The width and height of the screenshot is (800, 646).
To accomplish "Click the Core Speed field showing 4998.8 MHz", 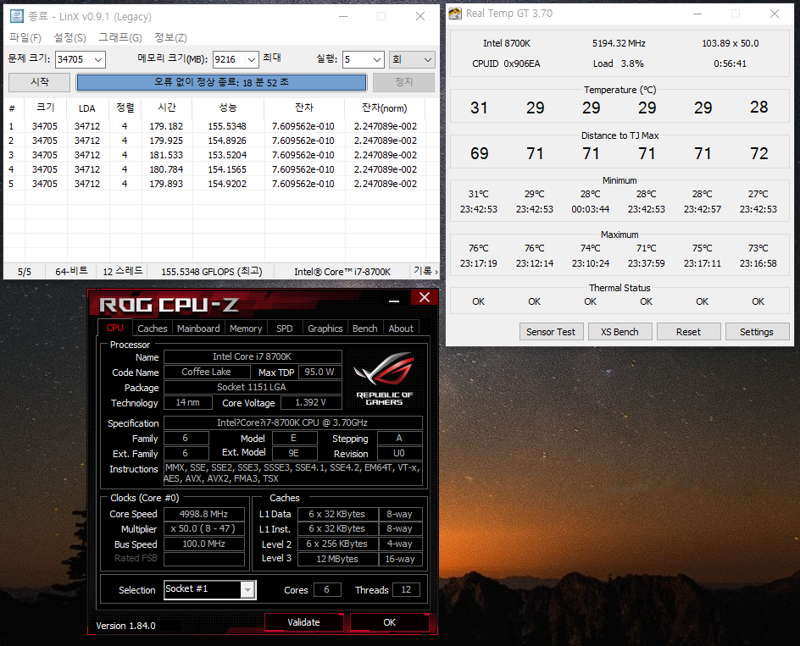I will coord(203,514).
